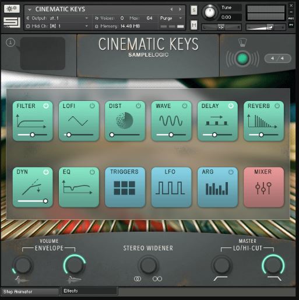This screenshot has width=299, height=300.
Task: Switch to the Effects tab
Action: (89, 291)
